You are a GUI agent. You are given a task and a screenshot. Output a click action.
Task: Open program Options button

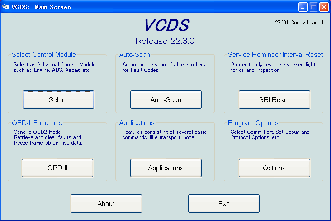(274, 168)
